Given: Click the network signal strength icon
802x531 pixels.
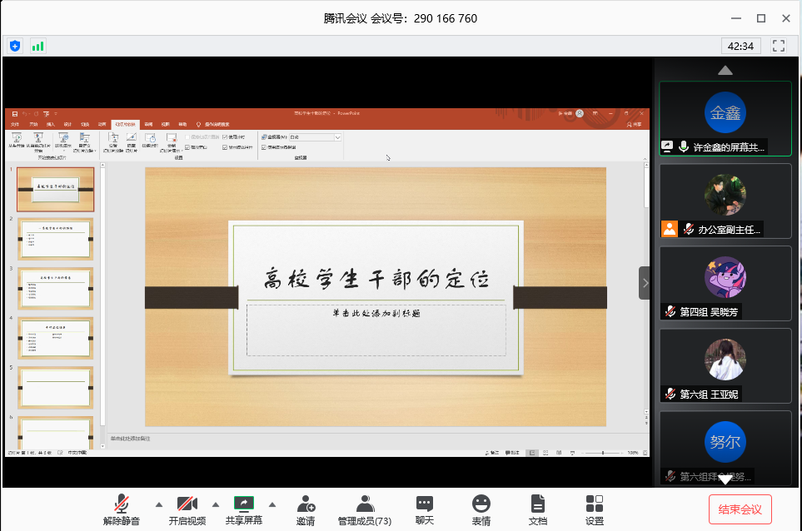Looking at the screenshot, I should click(x=37, y=46).
